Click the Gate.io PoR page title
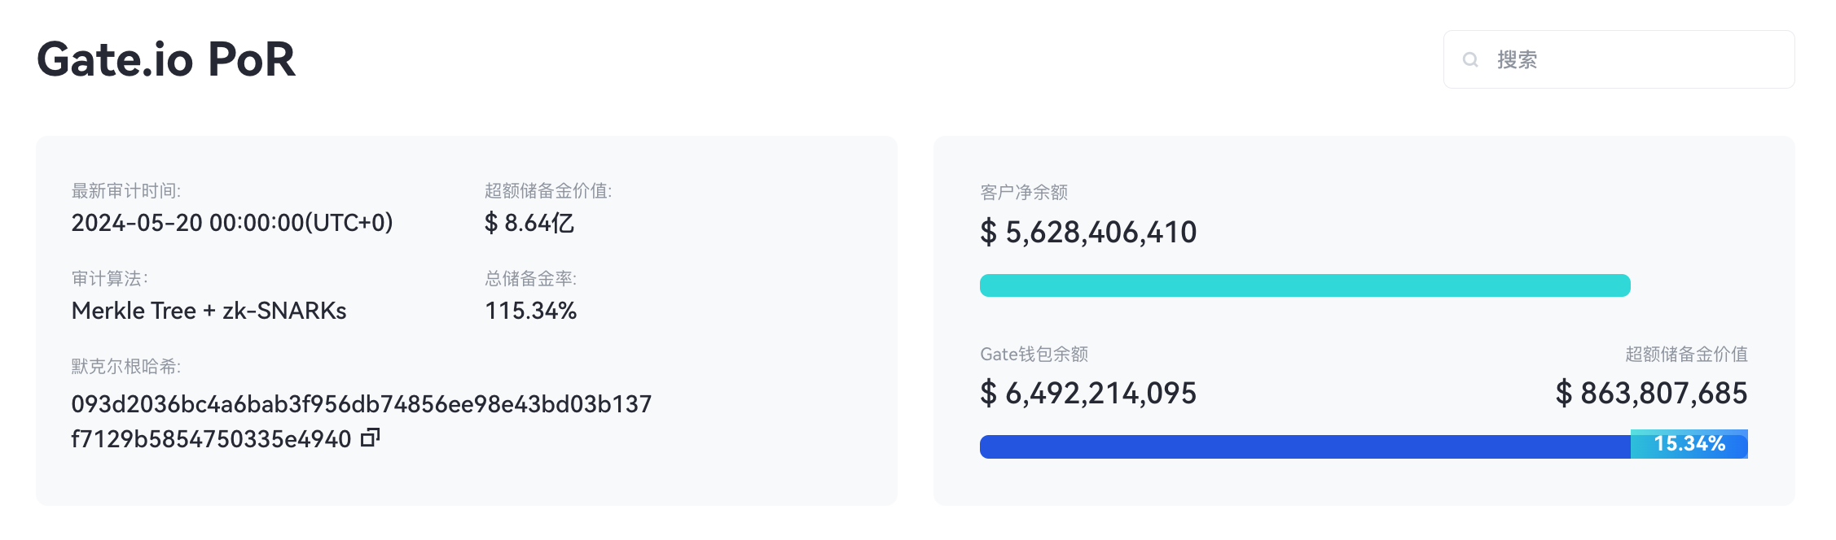The image size is (1836, 540). click(x=166, y=59)
